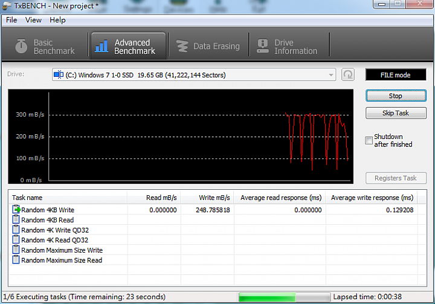Click the write response value 0.129208
This screenshot has width=435, height=304.
coord(399,210)
